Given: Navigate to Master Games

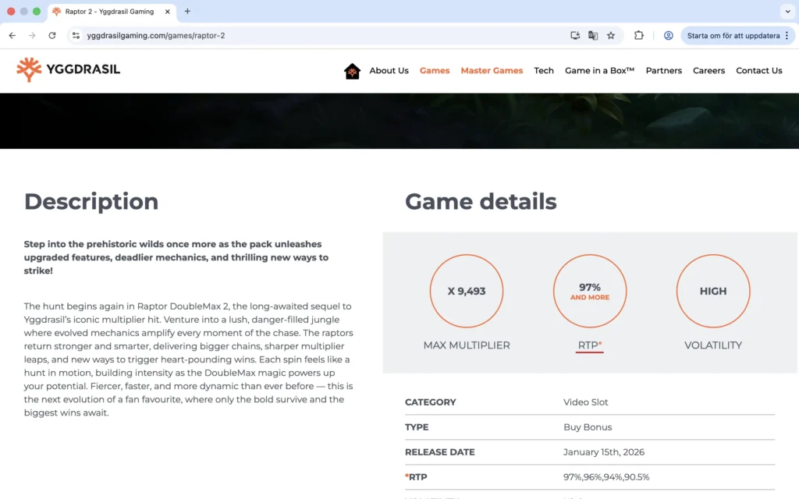Looking at the screenshot, I should [492, 70].
